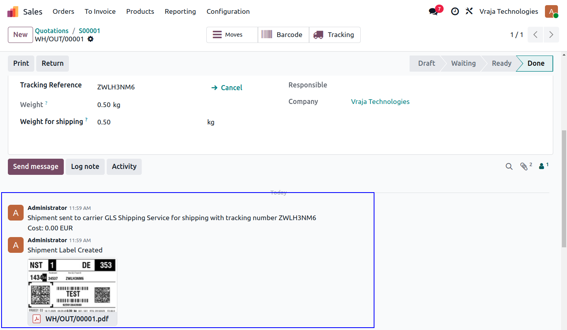
Task: Open the Tracking smart button
Action: (x=335, y=35)
